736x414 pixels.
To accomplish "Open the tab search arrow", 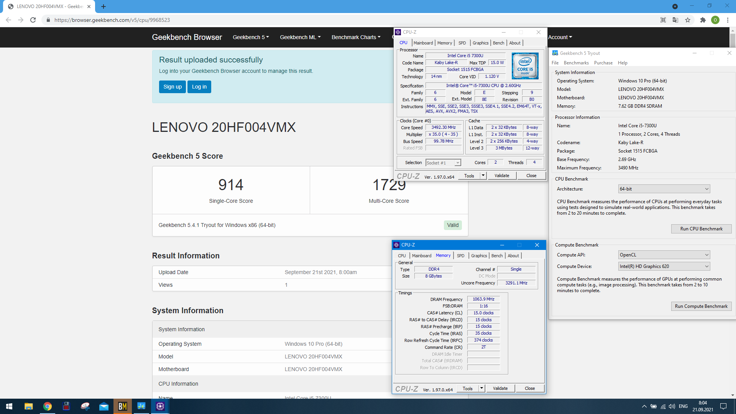I will (675, 7).
